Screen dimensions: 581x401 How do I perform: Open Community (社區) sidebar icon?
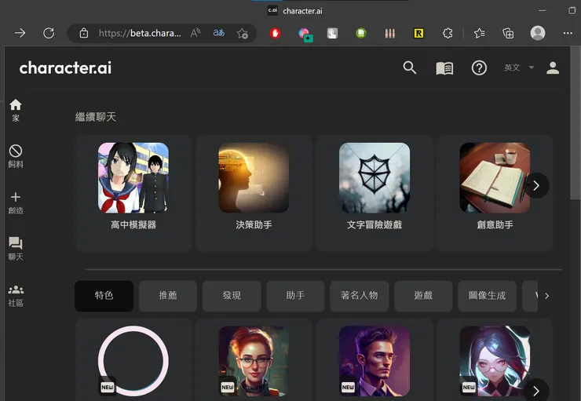(x=16, y=296)
